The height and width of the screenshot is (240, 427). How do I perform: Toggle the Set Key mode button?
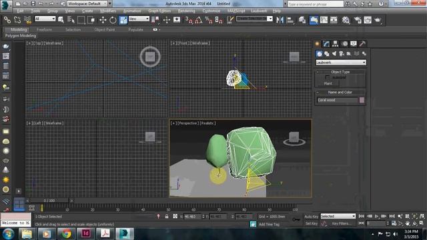(312, 223)
